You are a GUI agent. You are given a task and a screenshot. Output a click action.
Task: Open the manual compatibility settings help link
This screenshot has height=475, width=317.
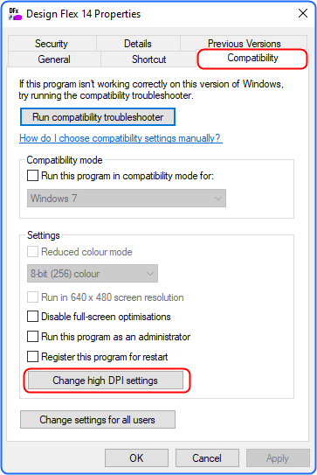click(121, 138)
